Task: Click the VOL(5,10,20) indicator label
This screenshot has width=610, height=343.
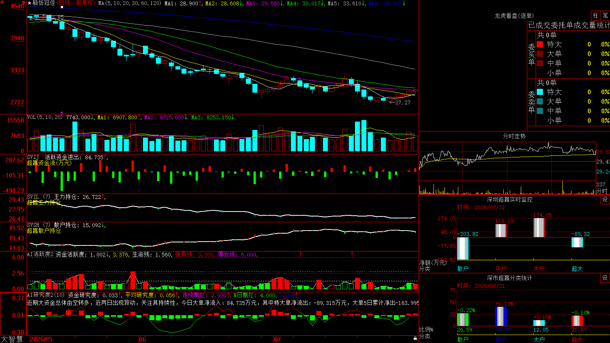Action: pos(45,117)
